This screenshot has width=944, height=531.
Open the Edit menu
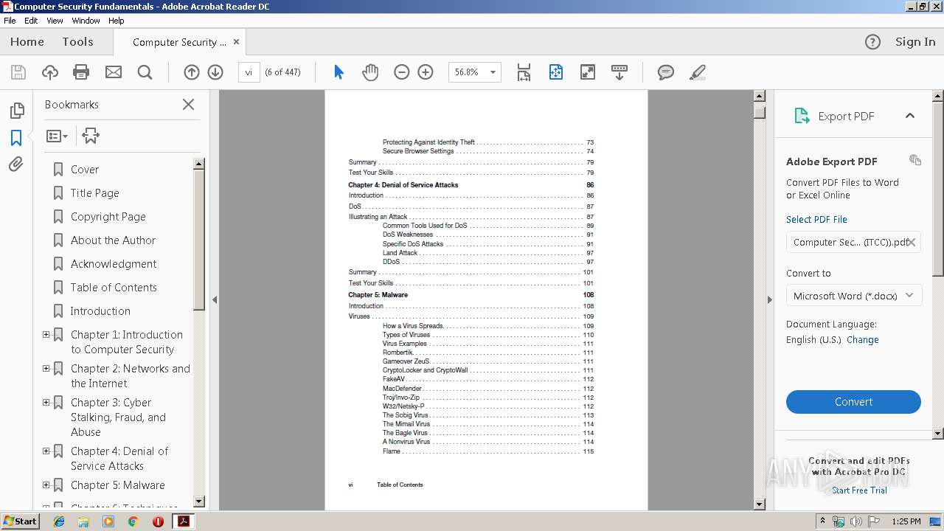(x=31, y=21)
